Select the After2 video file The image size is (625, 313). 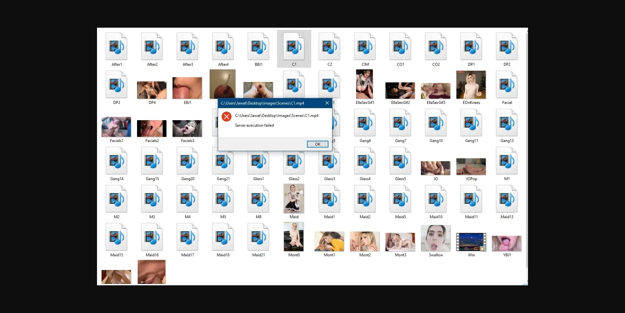152,47
